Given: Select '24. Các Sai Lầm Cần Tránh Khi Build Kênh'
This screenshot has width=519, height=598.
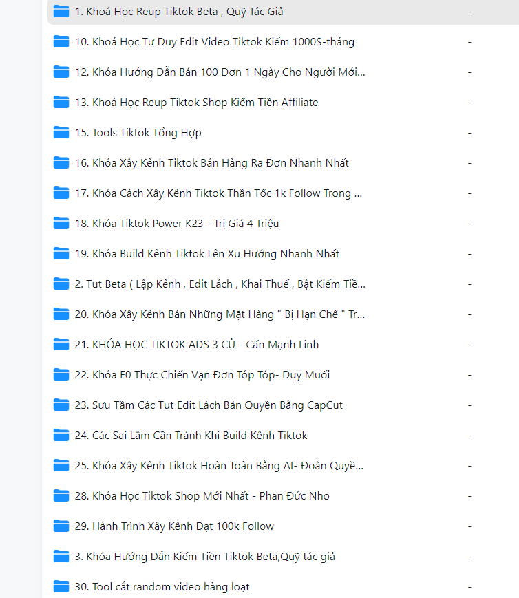Looking at the screenshot, I should [191, 436].
